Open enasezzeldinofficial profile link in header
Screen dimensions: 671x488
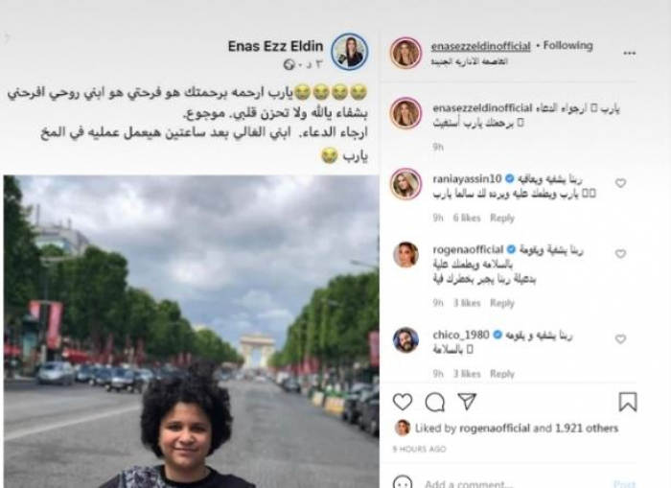[480, 46]
